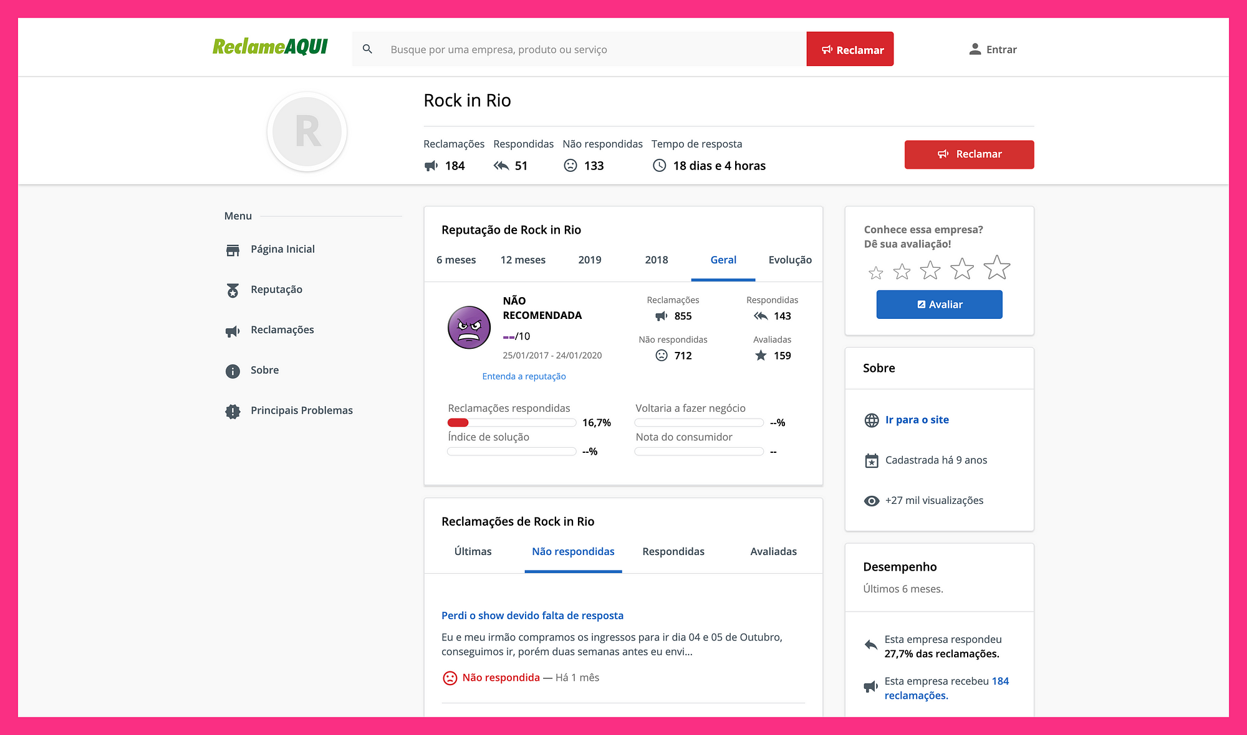The width and height of the screenshot is (1247, 735).
Task: Rate the company with the fourth star
Action: tap(962, 269)
